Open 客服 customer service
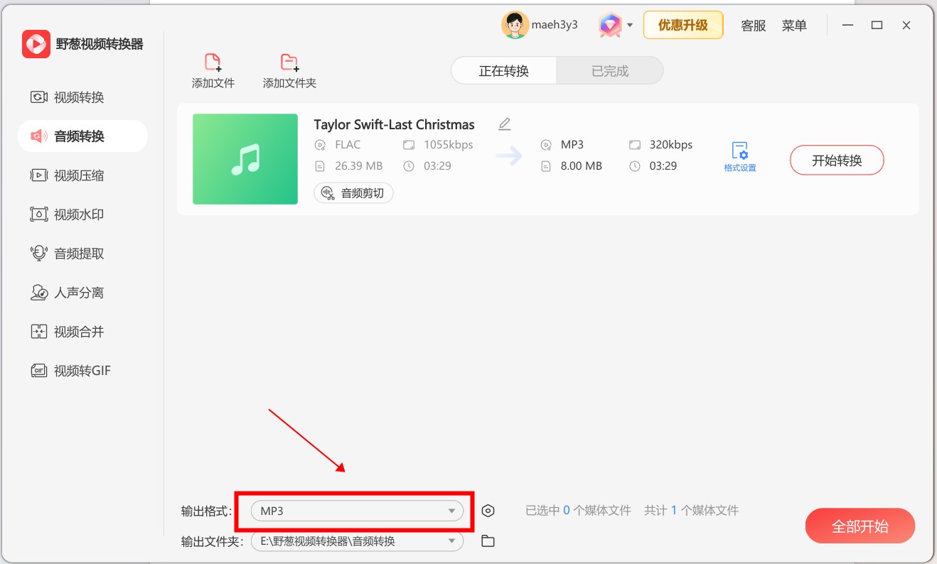 click(x=754, y=26)
